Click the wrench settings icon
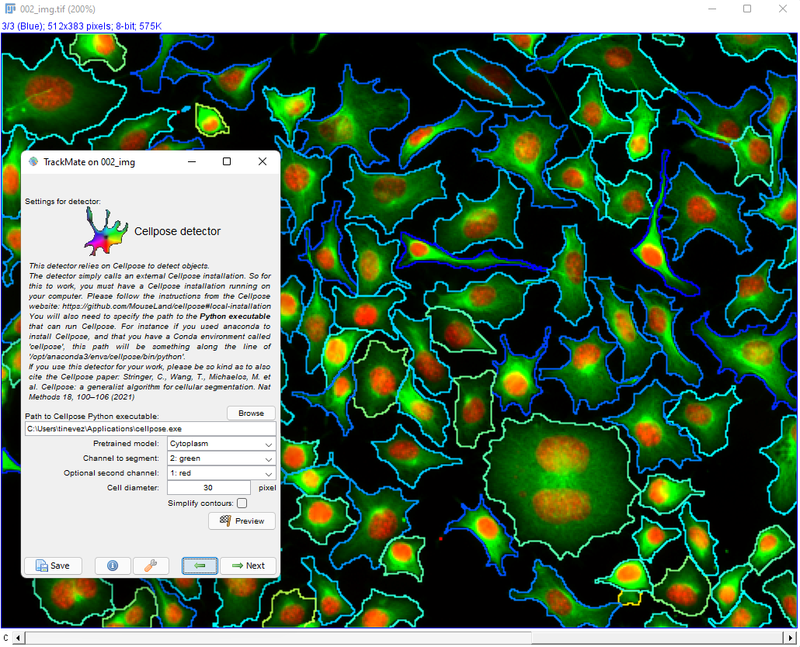800x647 pixels. [x=151, y=566]
